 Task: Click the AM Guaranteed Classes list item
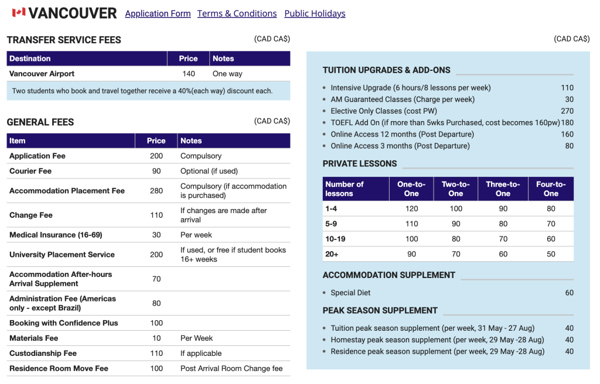[x=403, y=100]
